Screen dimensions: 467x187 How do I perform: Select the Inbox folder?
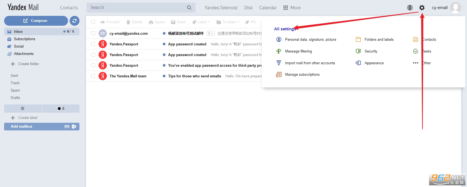click(x=42, y=31)
